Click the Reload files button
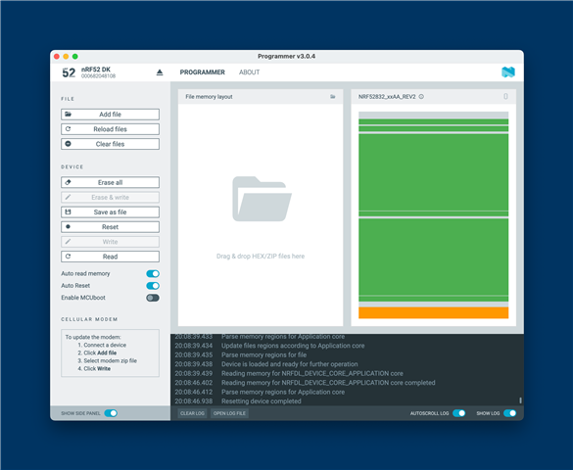The width and height of the screenshot is (573, 470). pyautogui.click(x=110, y=129)
